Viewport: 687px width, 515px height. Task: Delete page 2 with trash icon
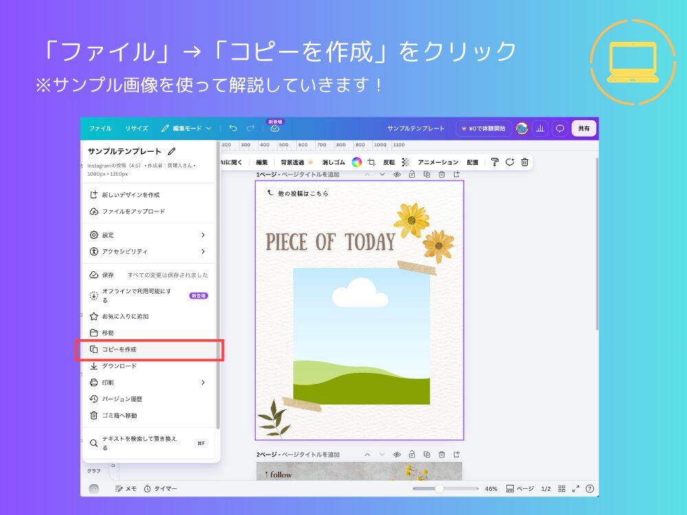point(442,455)
